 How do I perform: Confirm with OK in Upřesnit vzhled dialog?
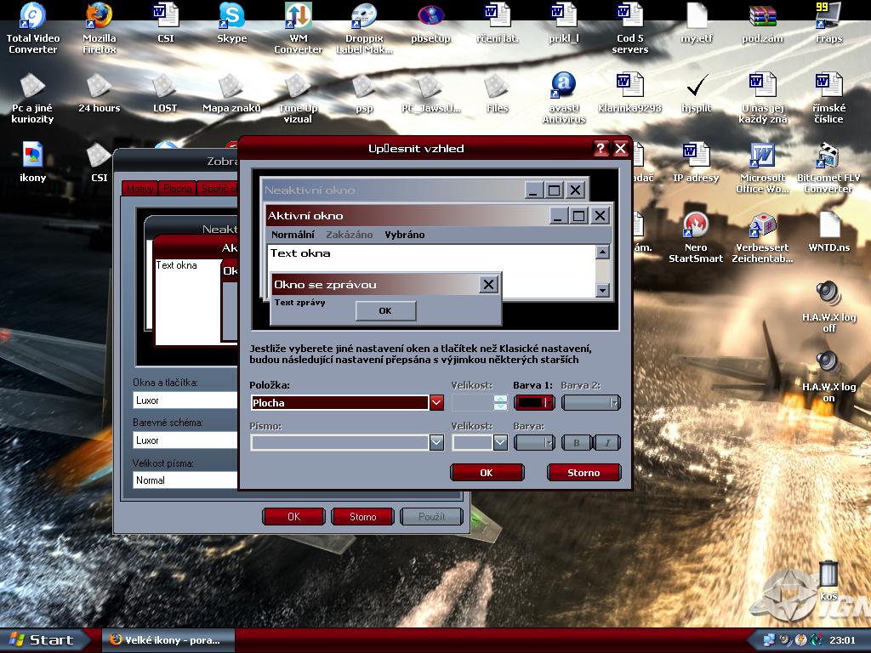tap(487, 473)
